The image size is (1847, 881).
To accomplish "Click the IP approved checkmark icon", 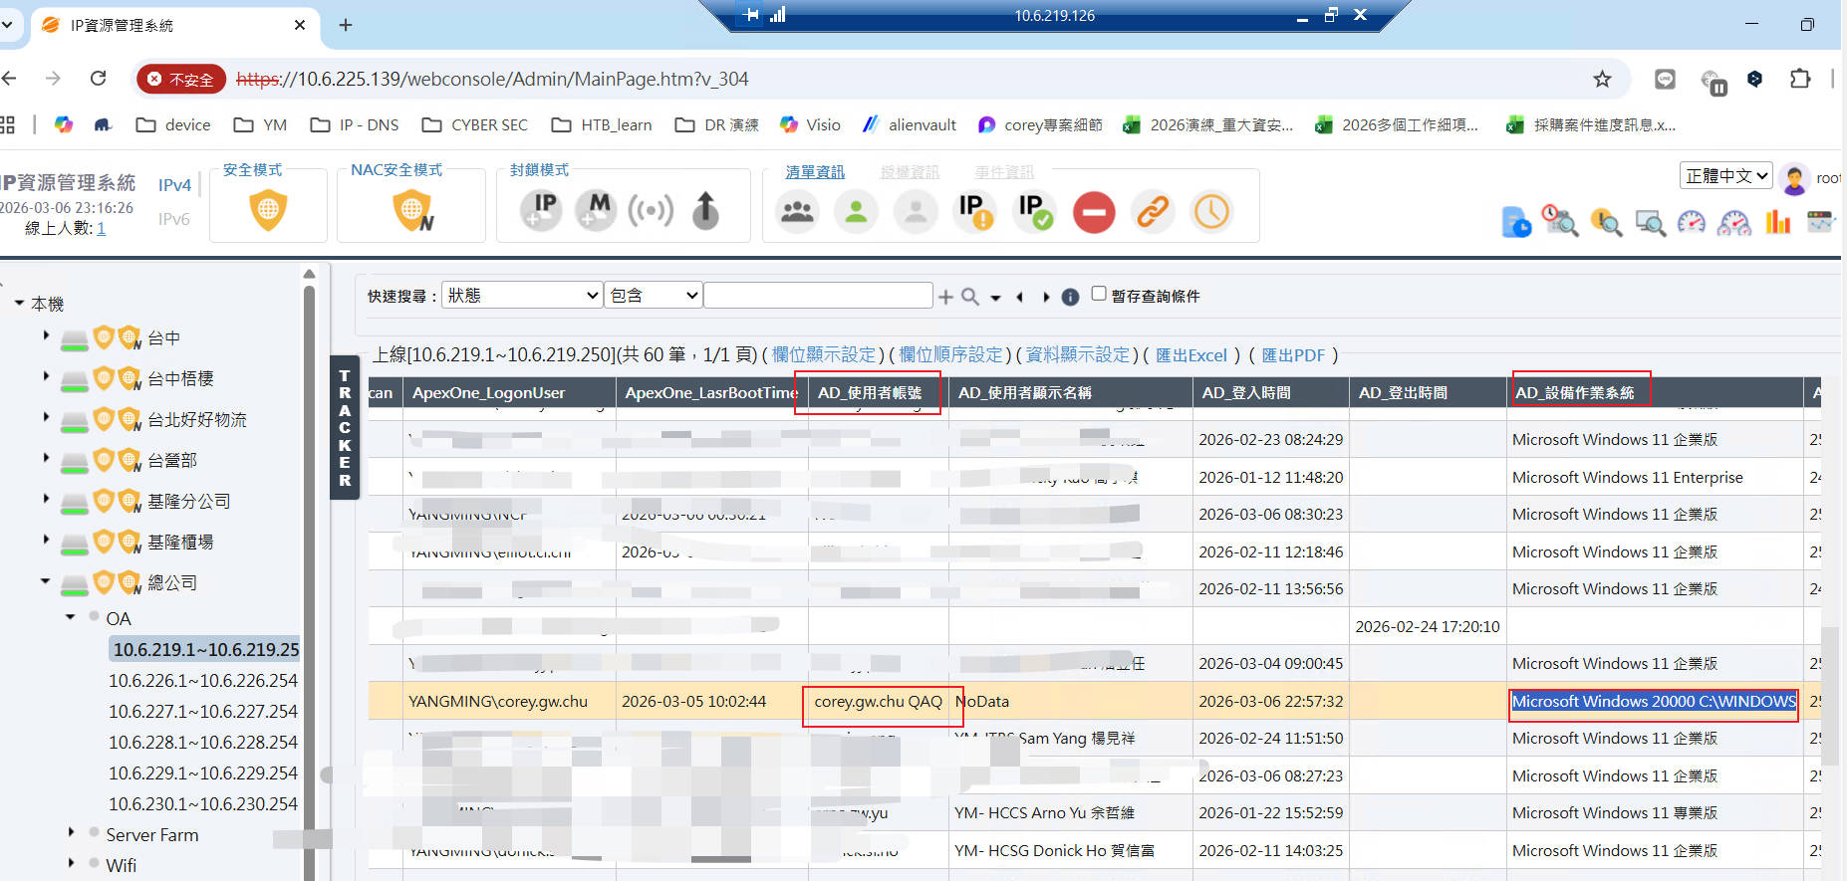I will click(1034, 211).
